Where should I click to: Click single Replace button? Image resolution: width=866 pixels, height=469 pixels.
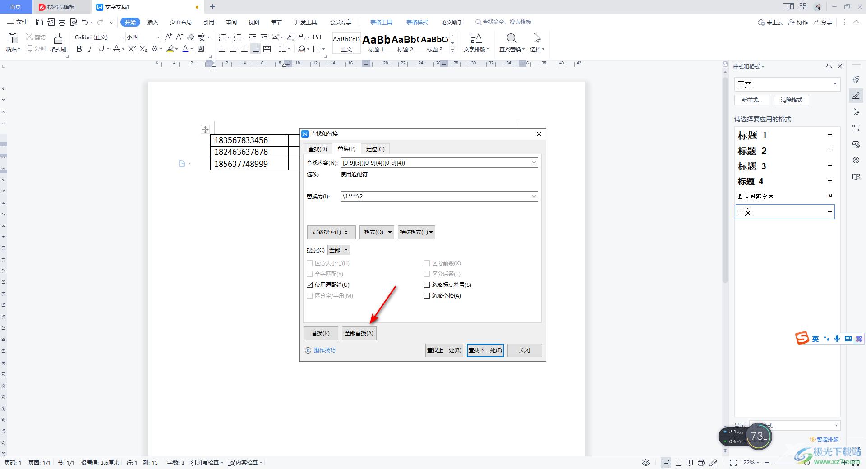[321, 333]
